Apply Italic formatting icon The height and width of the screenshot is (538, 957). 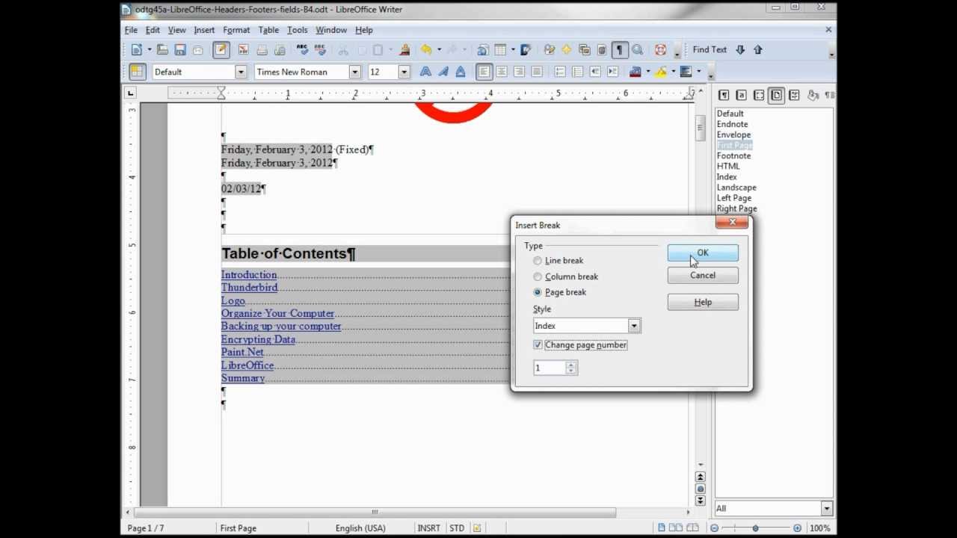(x=443, y=72)
